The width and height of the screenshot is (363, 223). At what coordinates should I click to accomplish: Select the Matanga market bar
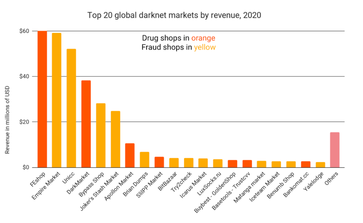pyautogui.click(x=262, y=164)
